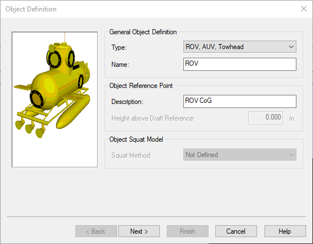Click the yellow ROV 3D preview image
Viewport: 313px width, 244px height.
pyautogui.click(x=54, y=99)
